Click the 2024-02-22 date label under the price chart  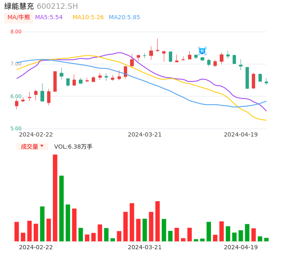pos(36,134)
